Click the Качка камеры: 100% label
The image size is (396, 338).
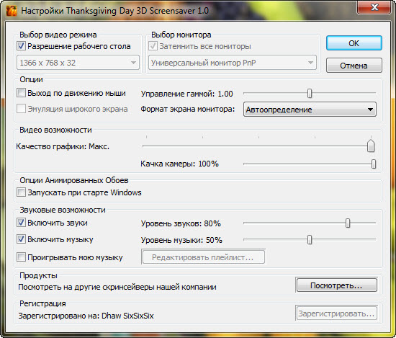[179, 164]
